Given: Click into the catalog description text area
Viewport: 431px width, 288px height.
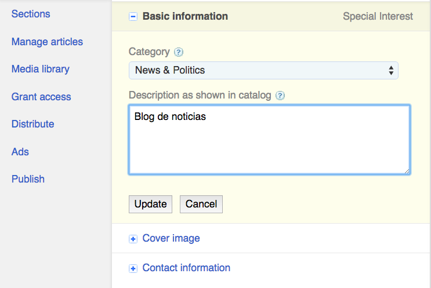Looking at the screenshot, I should pyautogui.click(x=269, y=139).
